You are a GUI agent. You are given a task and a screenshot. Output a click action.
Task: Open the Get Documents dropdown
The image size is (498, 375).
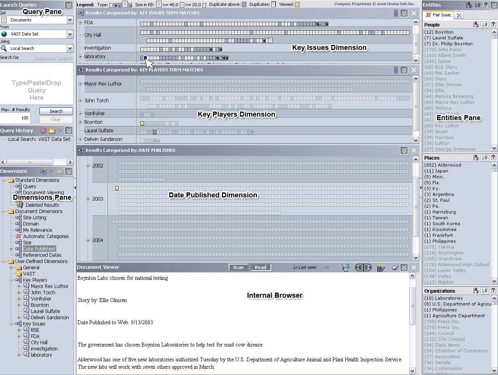coord(70,20)
